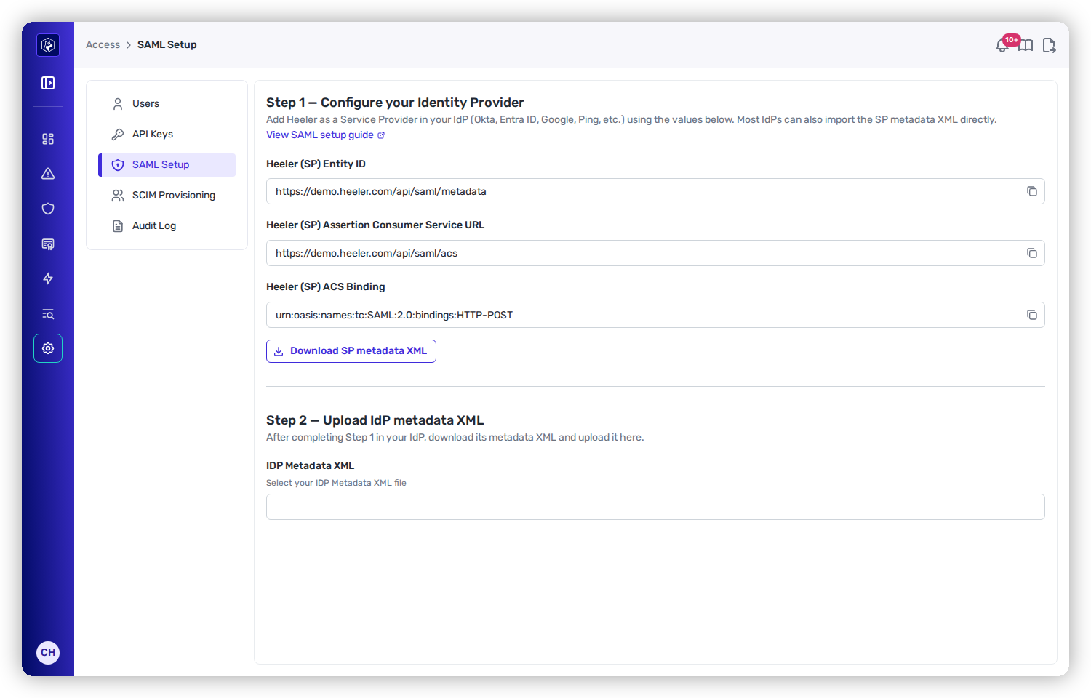Click the sign-out file icon
Image resolution: width=1091 pixels, height=698 pixels.
coord(1049,45)
